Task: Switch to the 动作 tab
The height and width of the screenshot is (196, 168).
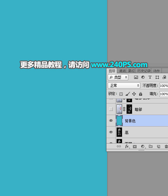Action: (157, 71)
